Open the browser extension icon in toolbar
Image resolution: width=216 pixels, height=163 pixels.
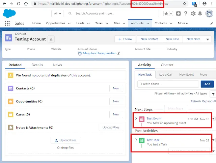194,4
